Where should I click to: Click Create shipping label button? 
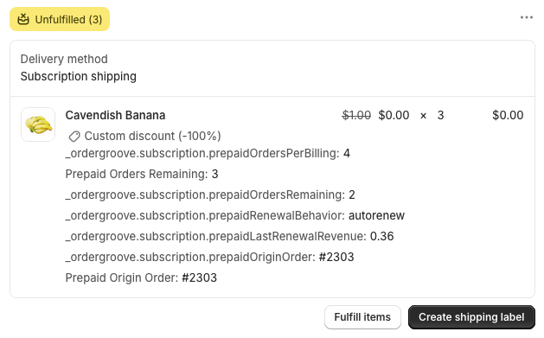coord(471,317)
